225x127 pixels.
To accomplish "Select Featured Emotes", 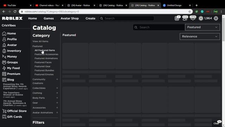I will coord(44,74).
